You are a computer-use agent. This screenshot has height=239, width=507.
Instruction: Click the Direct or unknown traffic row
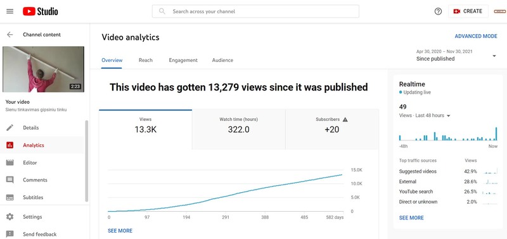[448, 202]
